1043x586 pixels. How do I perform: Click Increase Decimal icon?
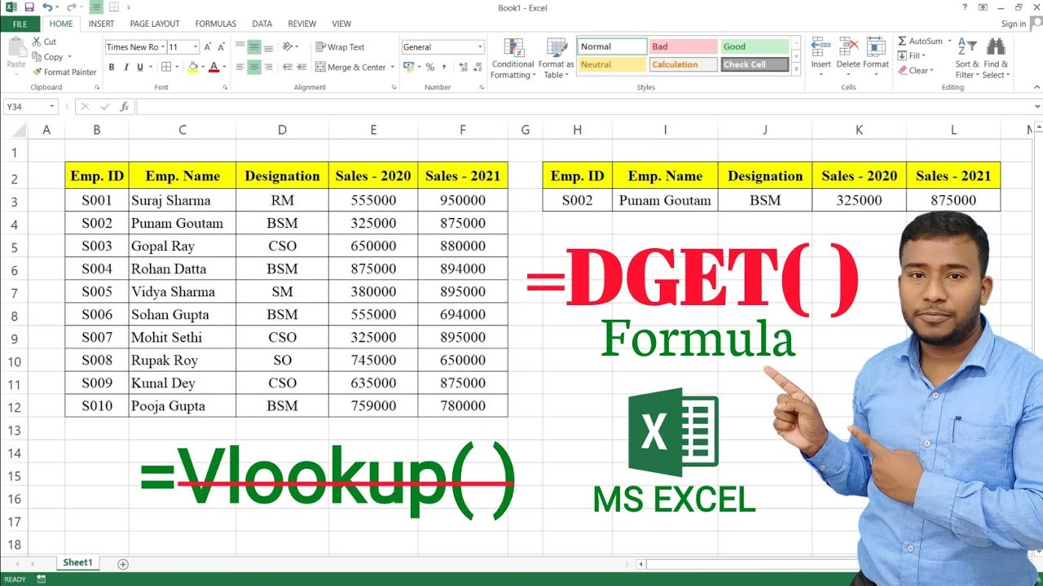click(x=462, y=68)
